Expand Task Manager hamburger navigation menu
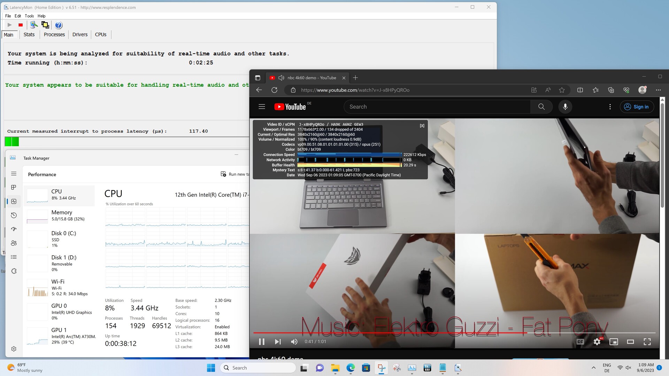This screenshot has width=669, height=376. click(x=14, y=173)
